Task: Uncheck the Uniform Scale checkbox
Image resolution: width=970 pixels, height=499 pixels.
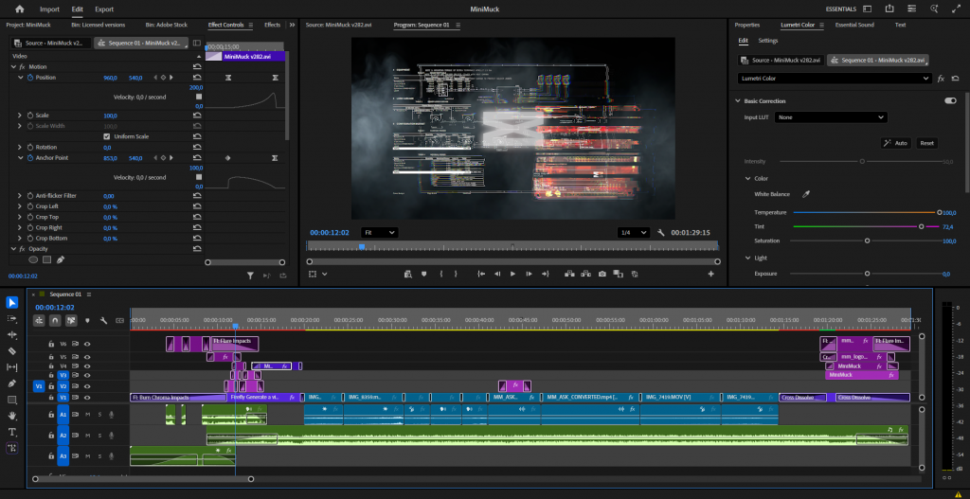Action: tap(106, 136)
